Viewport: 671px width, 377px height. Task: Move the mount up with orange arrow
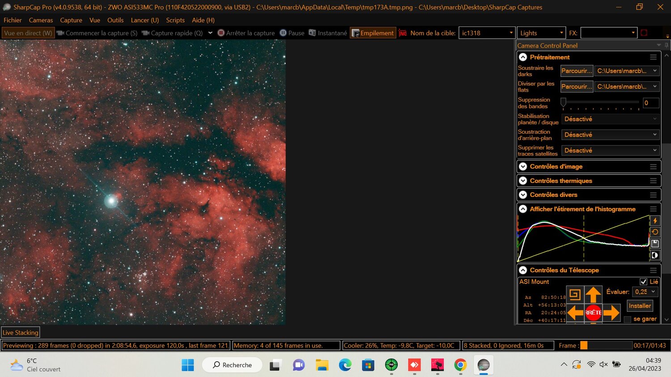tap(593, 295)
